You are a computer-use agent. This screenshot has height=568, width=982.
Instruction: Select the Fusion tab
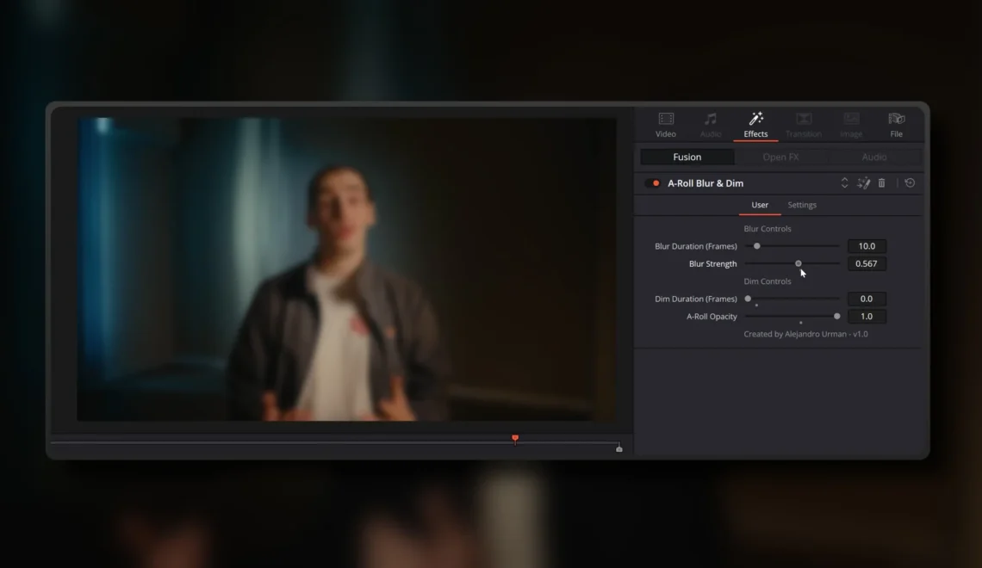tap(687, 157)
